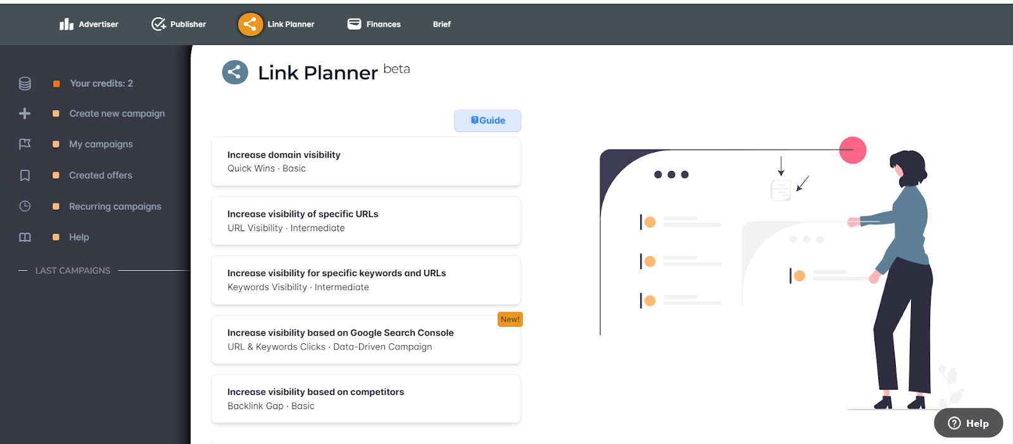Click the clock icon for Recurring campaigns
The width and height of the screenshot is (1013, 444).
[25, 206]
